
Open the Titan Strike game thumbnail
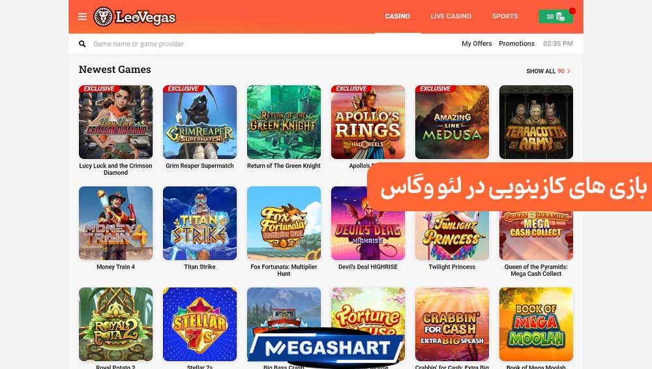point(200,223)
